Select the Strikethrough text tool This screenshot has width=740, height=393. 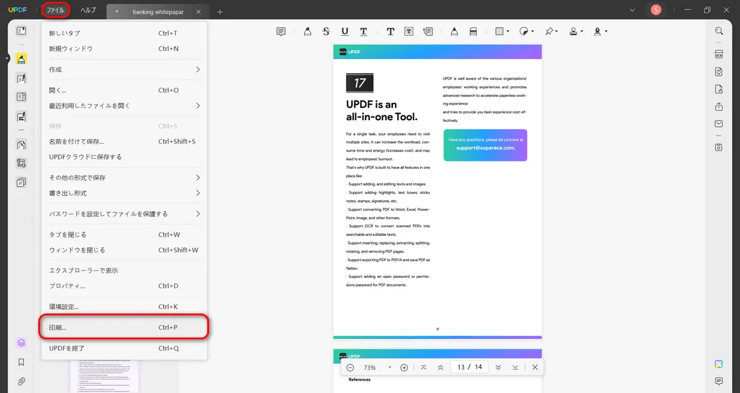click(x=326, y=31)
